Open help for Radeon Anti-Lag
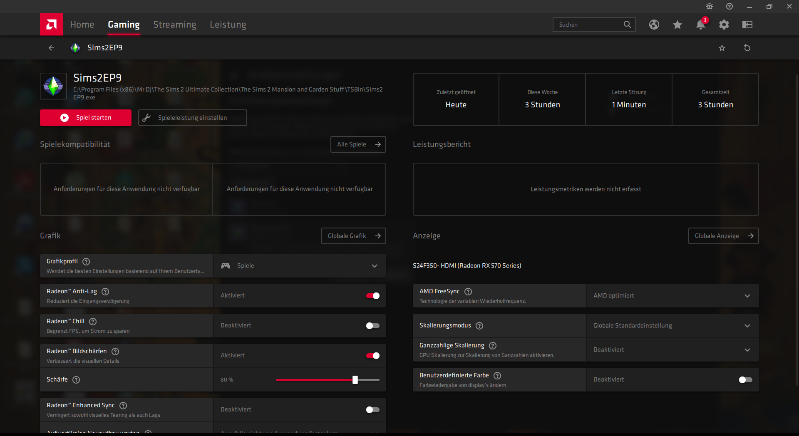This screenshot has width=799, height=436. tap(105, 292)
